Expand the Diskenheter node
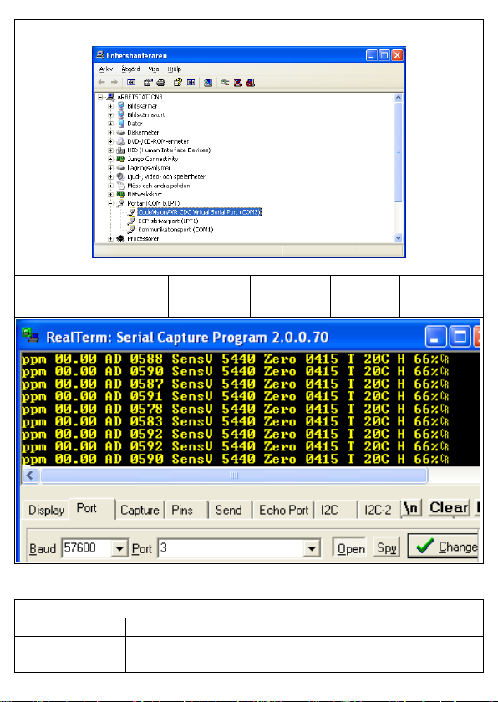The image size is (498, 702). 110,133
